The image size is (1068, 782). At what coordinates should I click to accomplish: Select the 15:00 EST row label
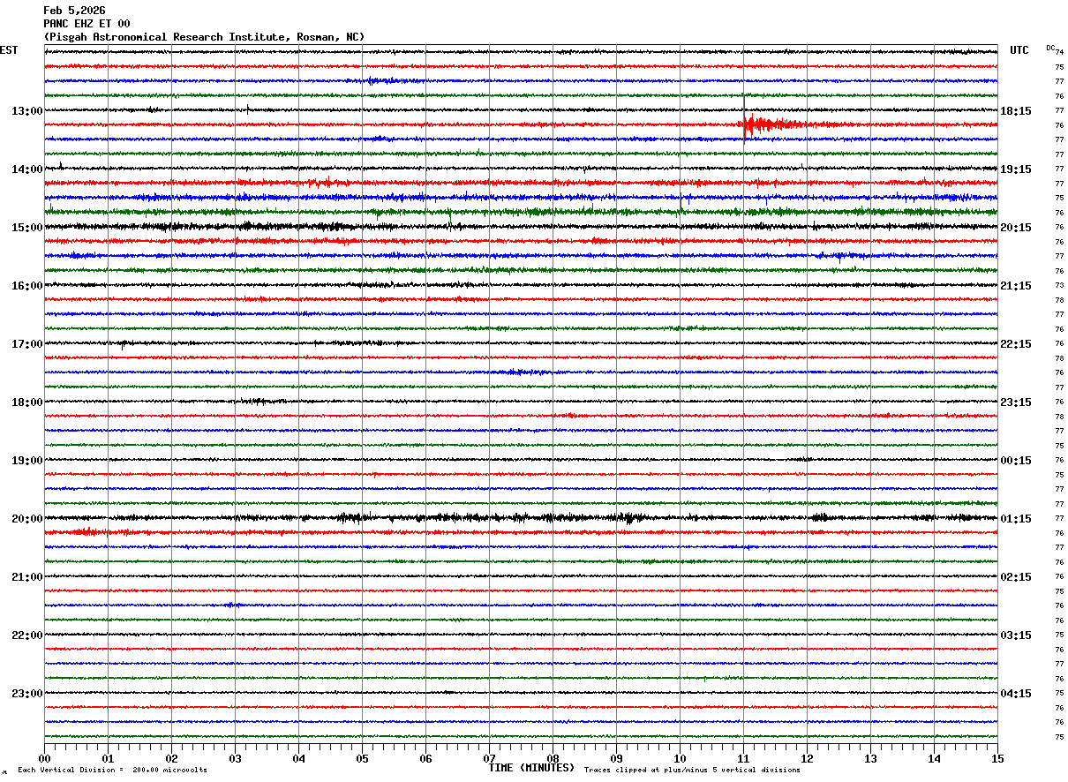[x=26, y=228]
